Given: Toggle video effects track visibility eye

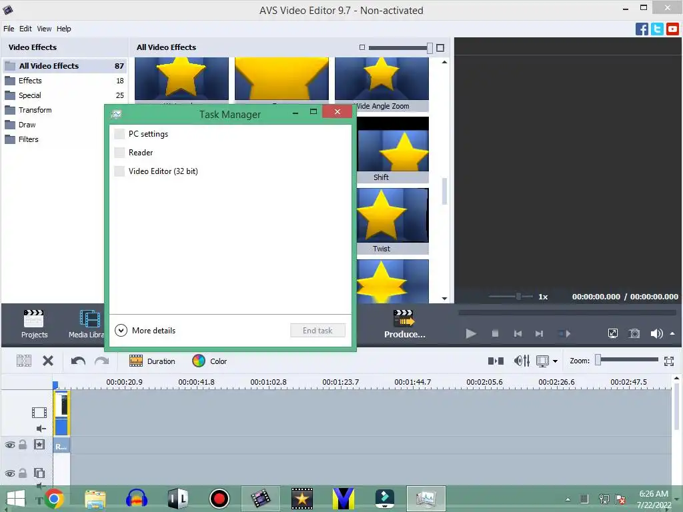Looking at the screenshot, I should (9, 445).
